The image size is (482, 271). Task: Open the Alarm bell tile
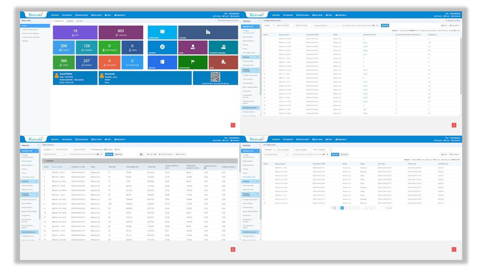point(223,62)
